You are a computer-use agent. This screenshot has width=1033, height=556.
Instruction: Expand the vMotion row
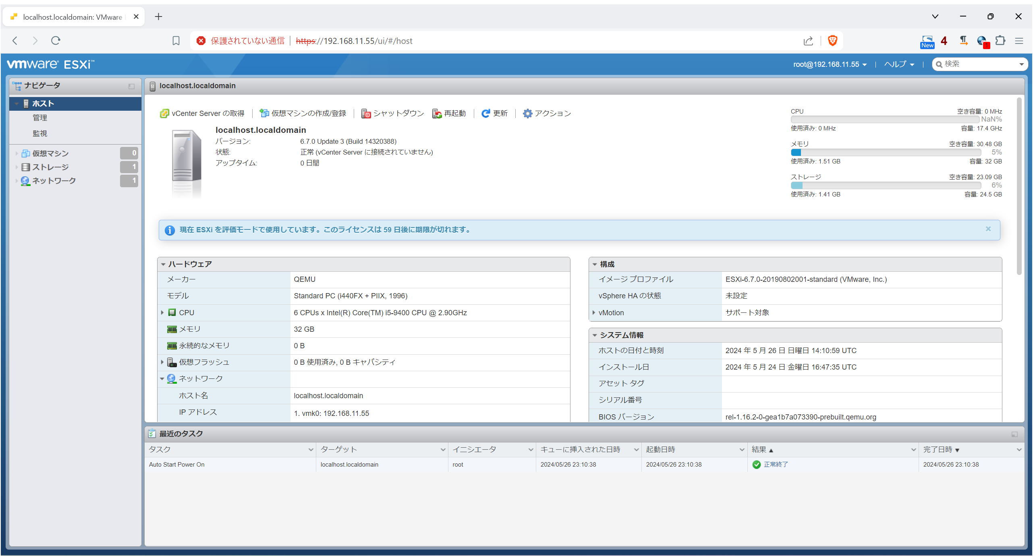pyautogui.click(x=594, y=313)
